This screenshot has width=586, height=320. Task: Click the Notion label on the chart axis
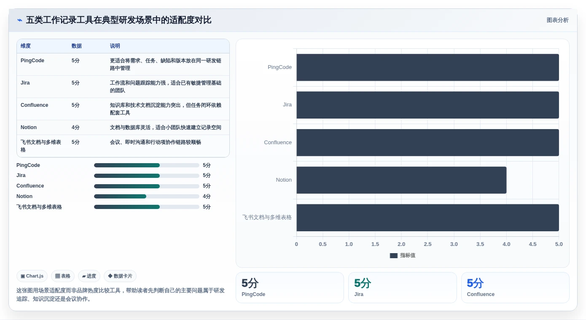click(284, 180)
